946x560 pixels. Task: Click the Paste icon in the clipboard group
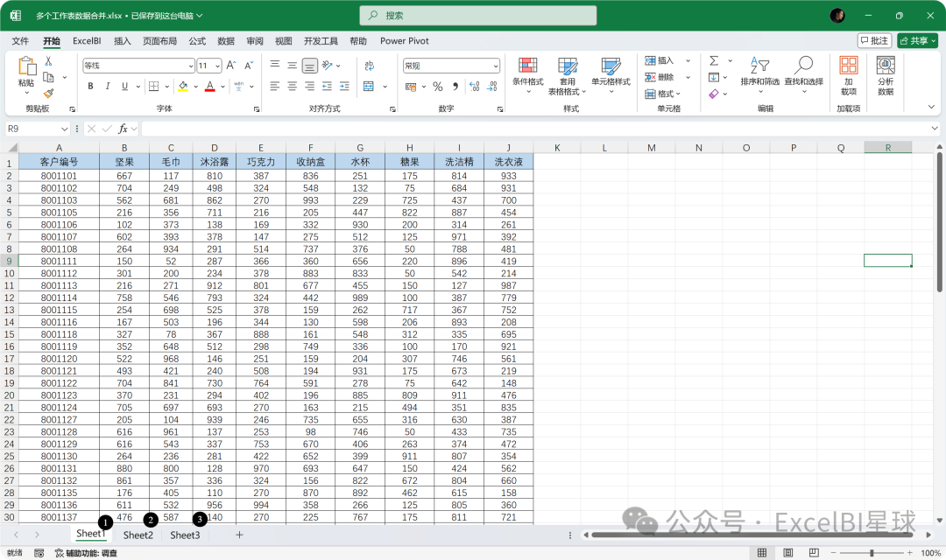tap(26, 66)
